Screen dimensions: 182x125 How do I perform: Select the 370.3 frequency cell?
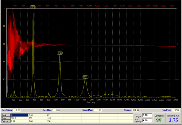[x=19, y=118]
